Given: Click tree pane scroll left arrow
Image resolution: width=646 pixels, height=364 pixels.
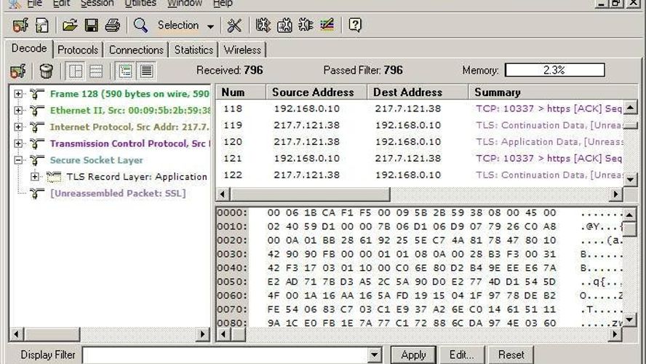Looking at the screenshot, I should pyautogui.click(x=17, y=334).
